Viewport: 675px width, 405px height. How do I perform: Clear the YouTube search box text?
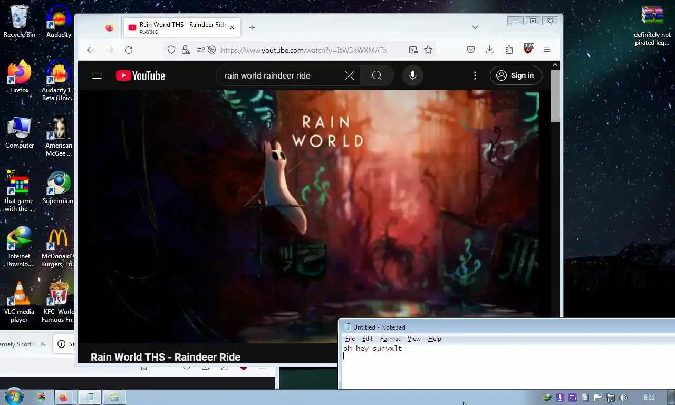tap(350, 75)
